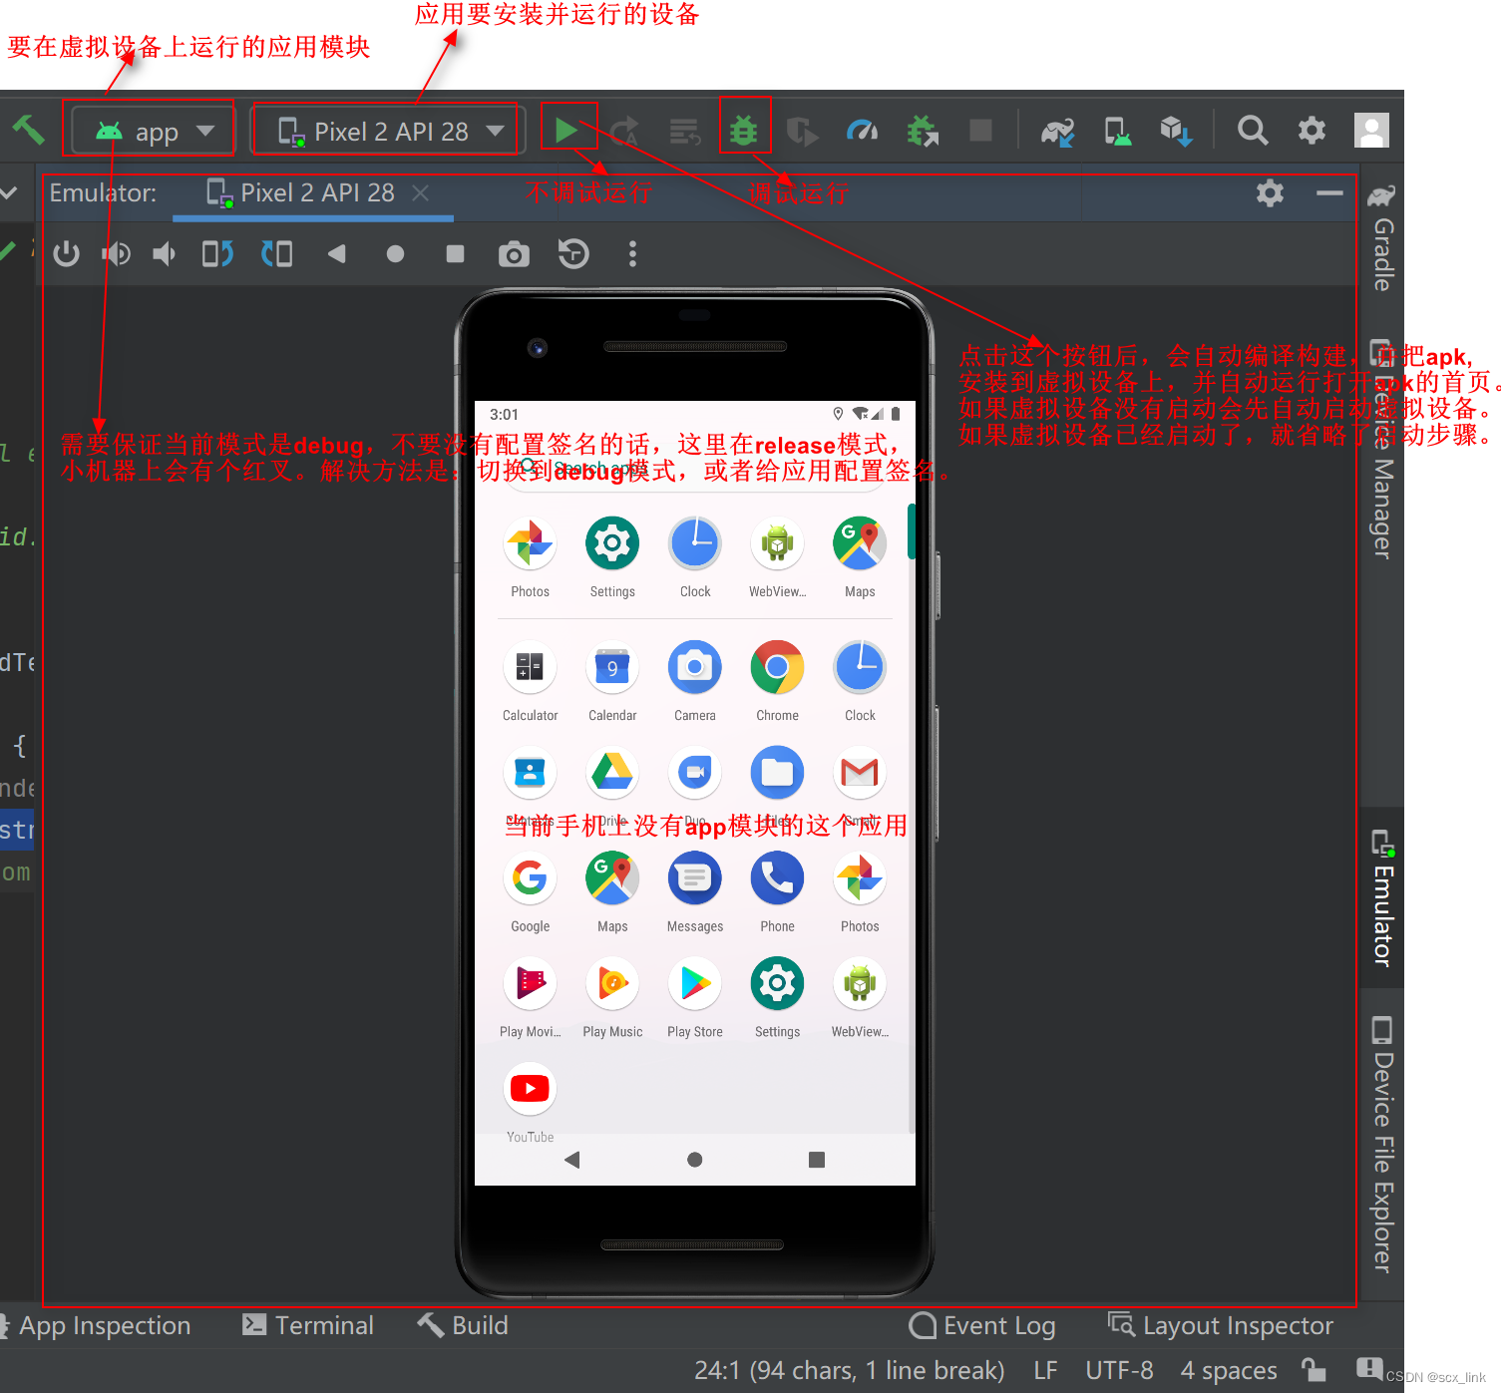The image size is (1501, 1393).
Task: Click emulator volume up icon
Action: pyautogui.click(x=116, y=254)
